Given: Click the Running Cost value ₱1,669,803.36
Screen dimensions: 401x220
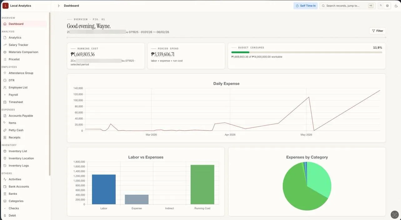Looking at the screenshot, I should tap(83, 54).
